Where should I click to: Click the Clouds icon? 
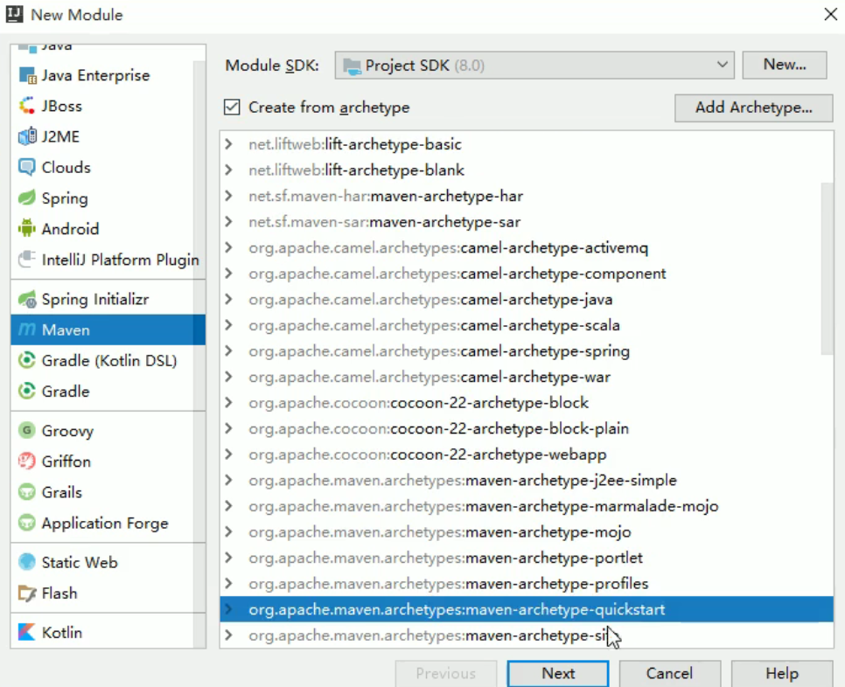27,168
